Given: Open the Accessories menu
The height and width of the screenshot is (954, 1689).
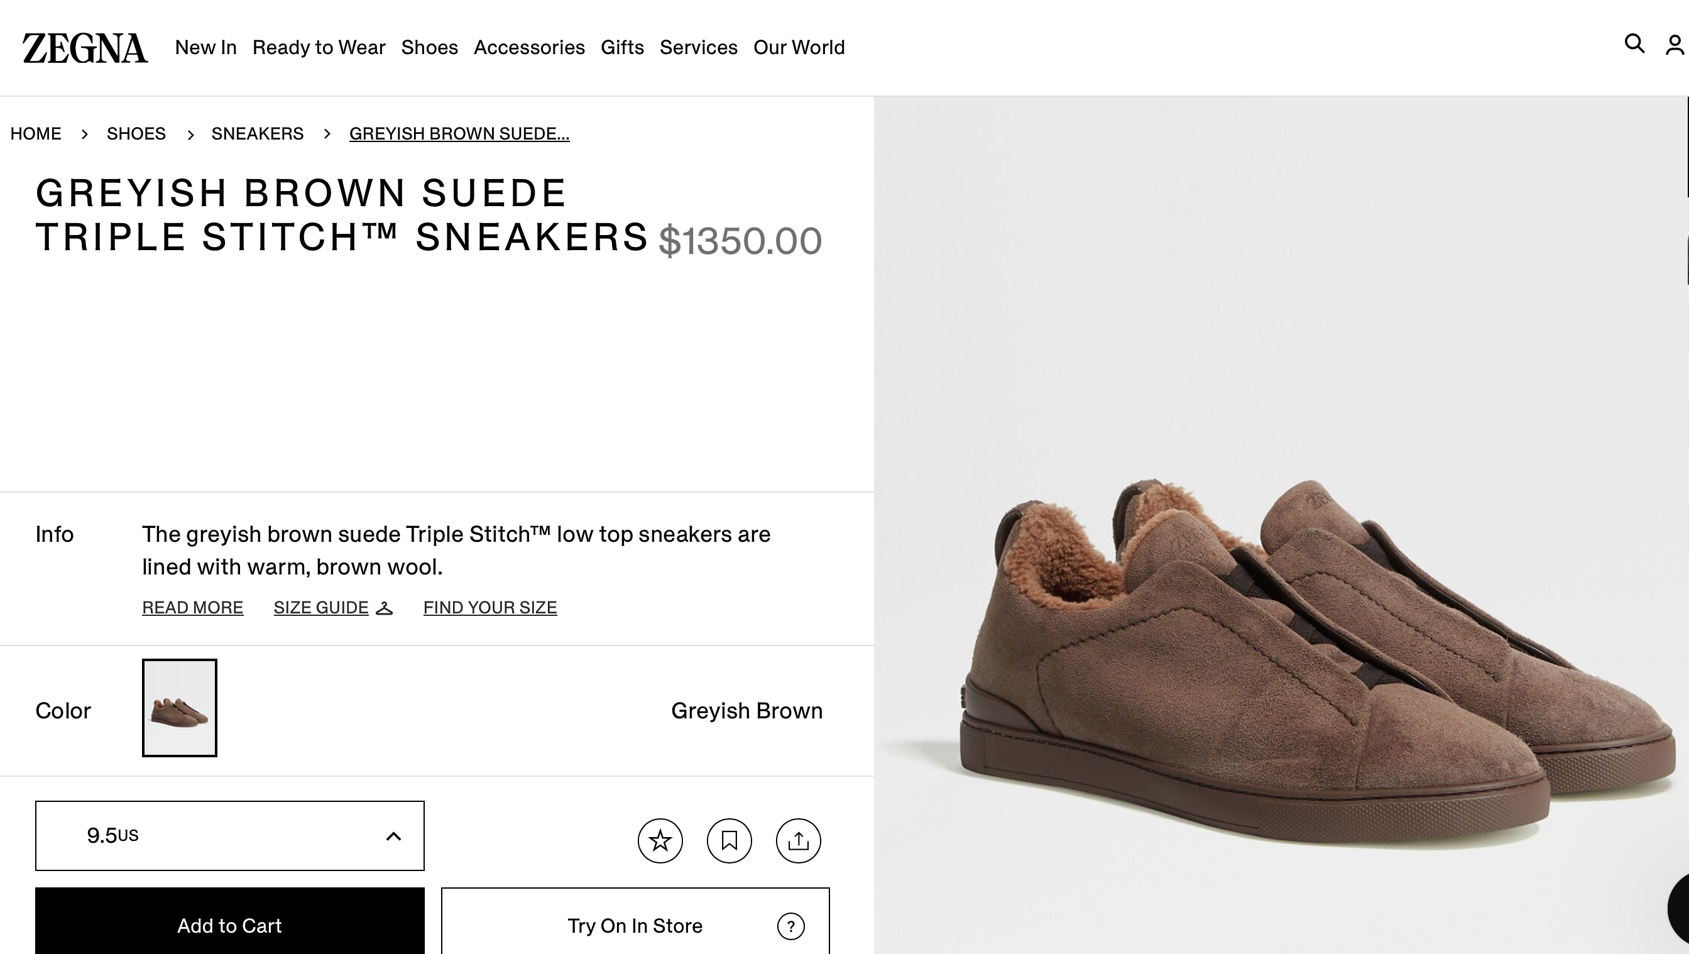Looking at the screenshot, I should point(529,47).
